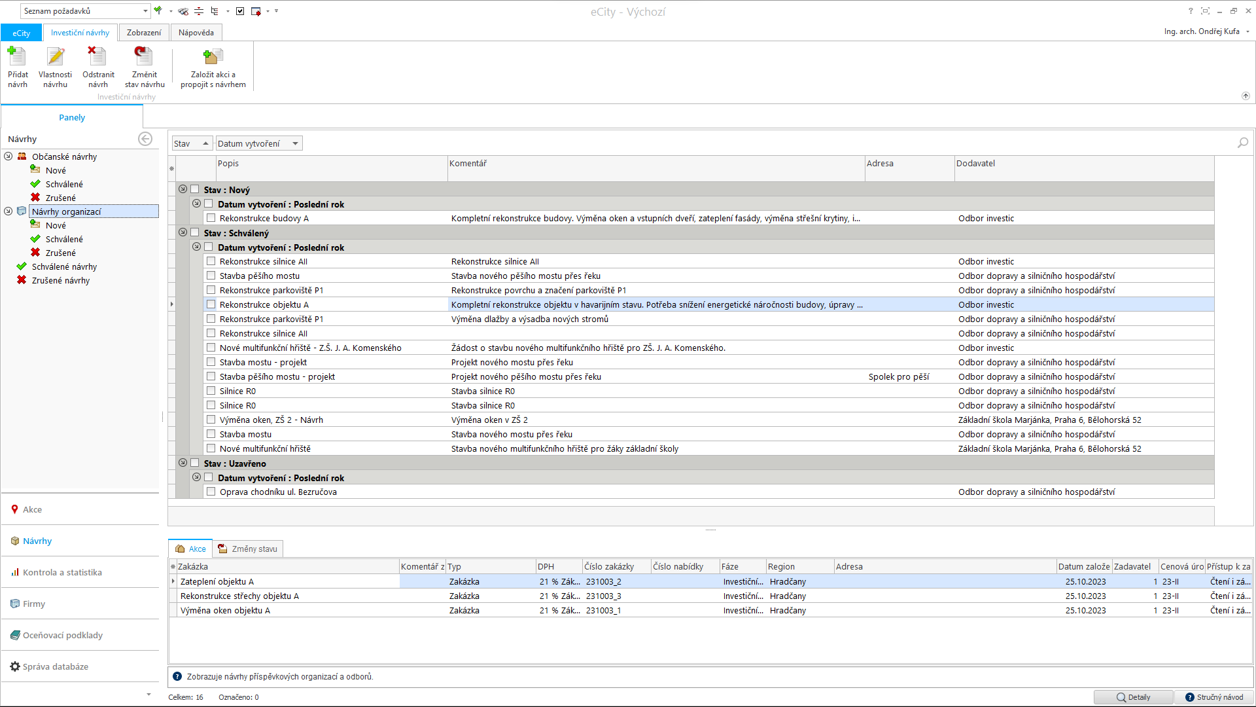Select the Panely tab
The height and width of the screenshot is (707, 1256).
coord(72,117)
